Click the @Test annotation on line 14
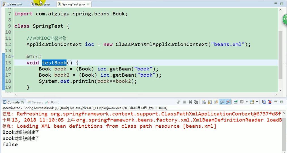Image resolution: width=287 pixels, height=153 pixels. pyautogui.click(x=34, y=57)
